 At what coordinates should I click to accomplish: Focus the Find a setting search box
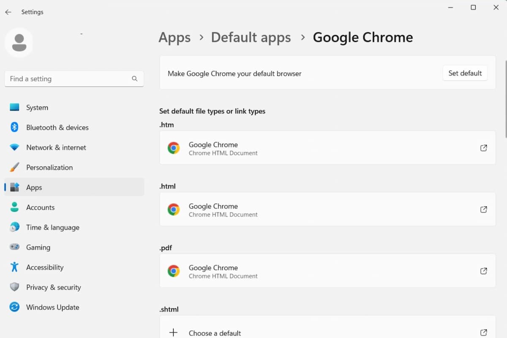(74, 79)
